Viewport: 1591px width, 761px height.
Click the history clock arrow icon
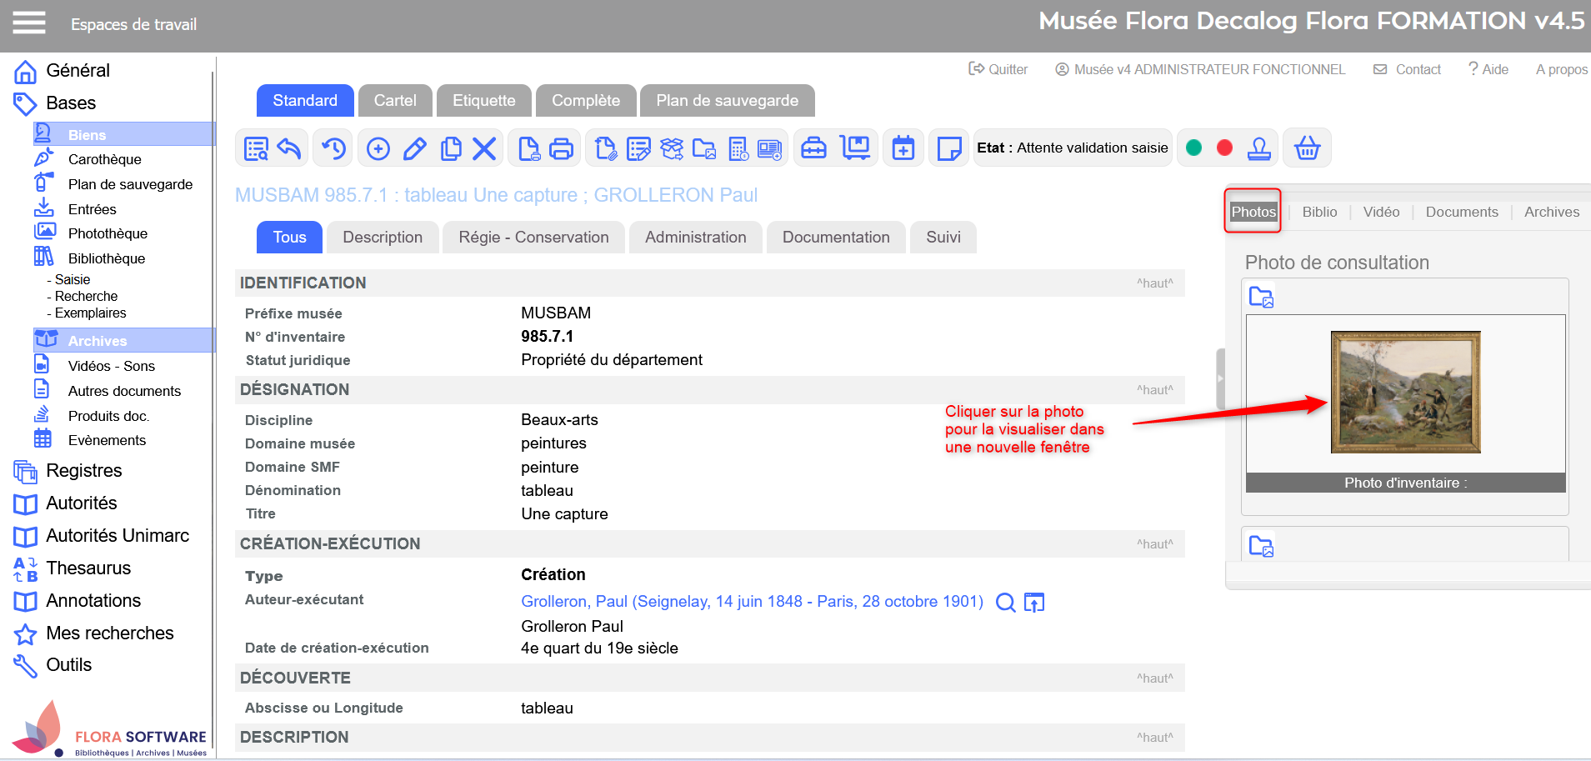point(333,149)
